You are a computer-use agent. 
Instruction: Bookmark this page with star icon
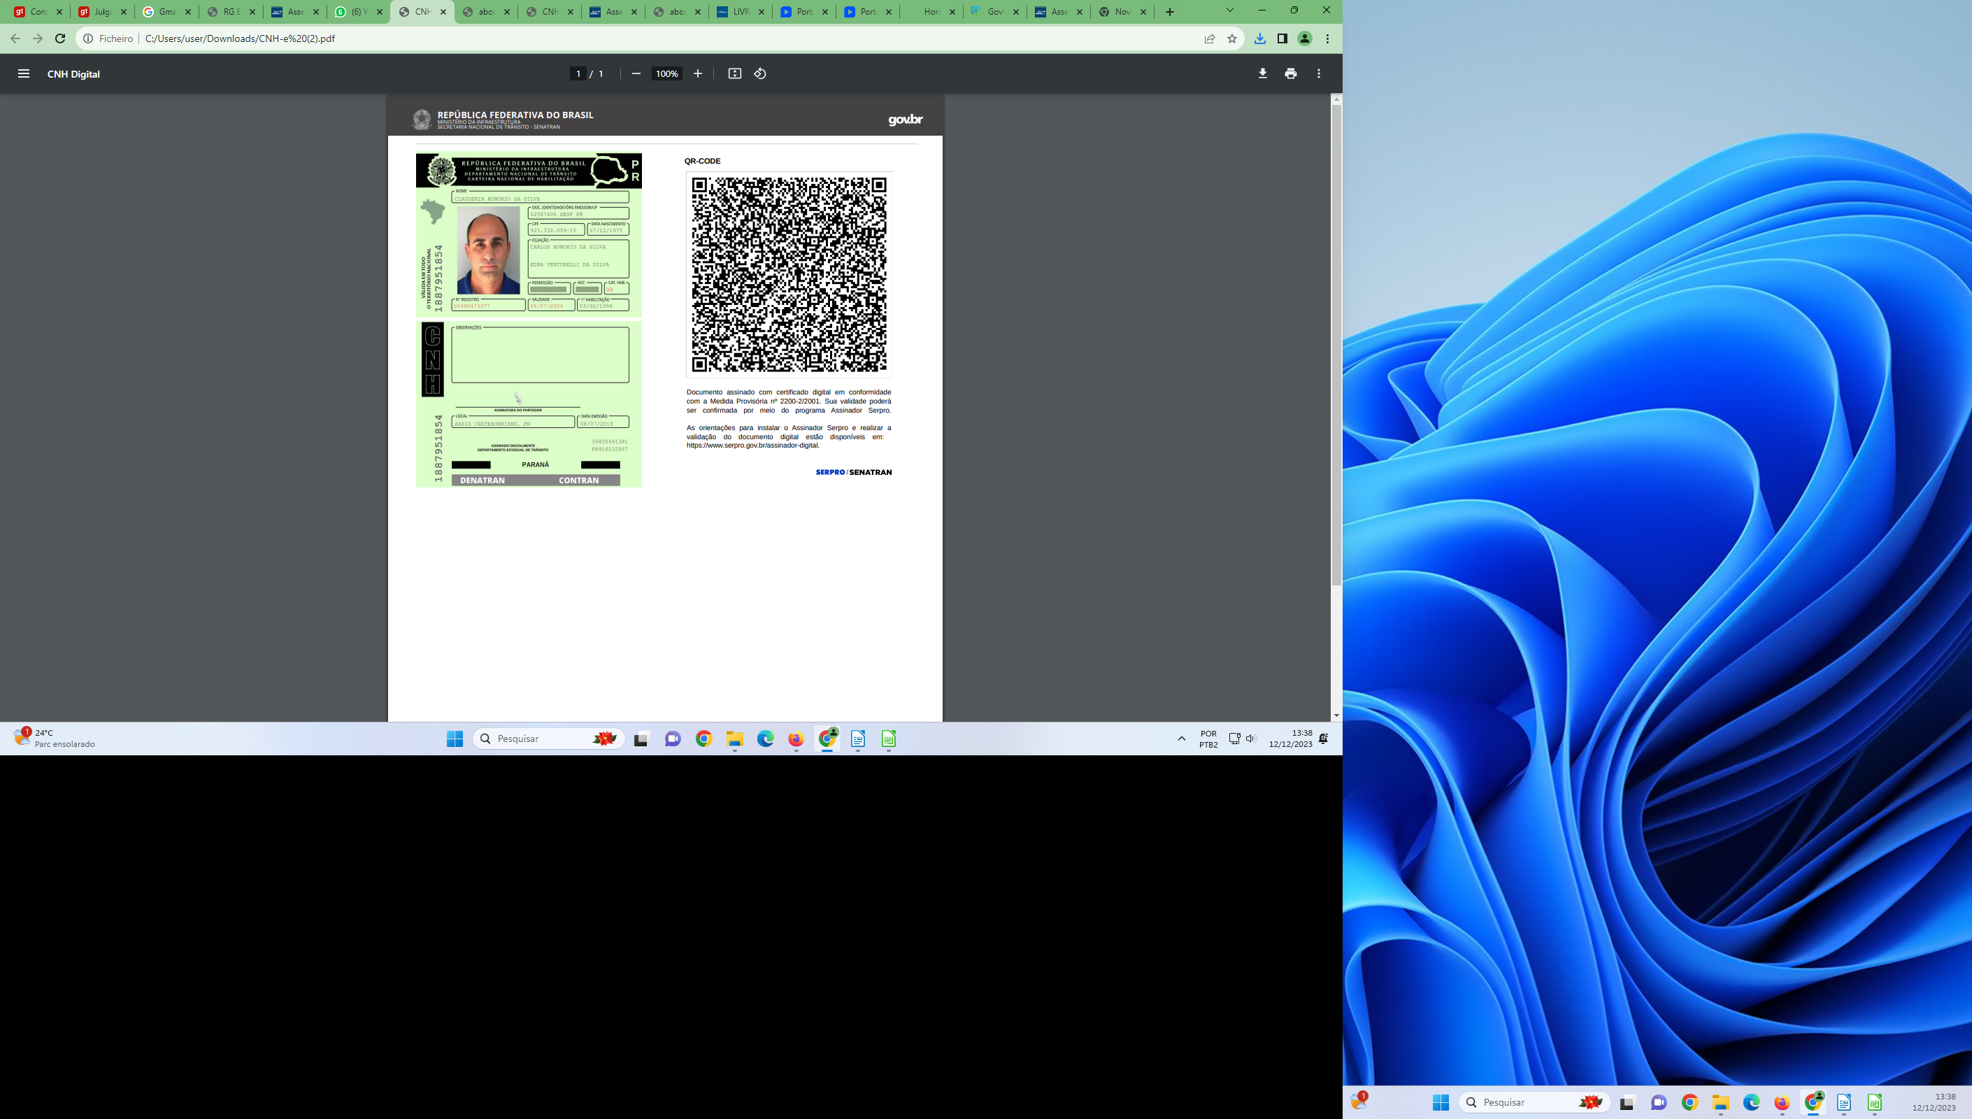(1232, 38)
